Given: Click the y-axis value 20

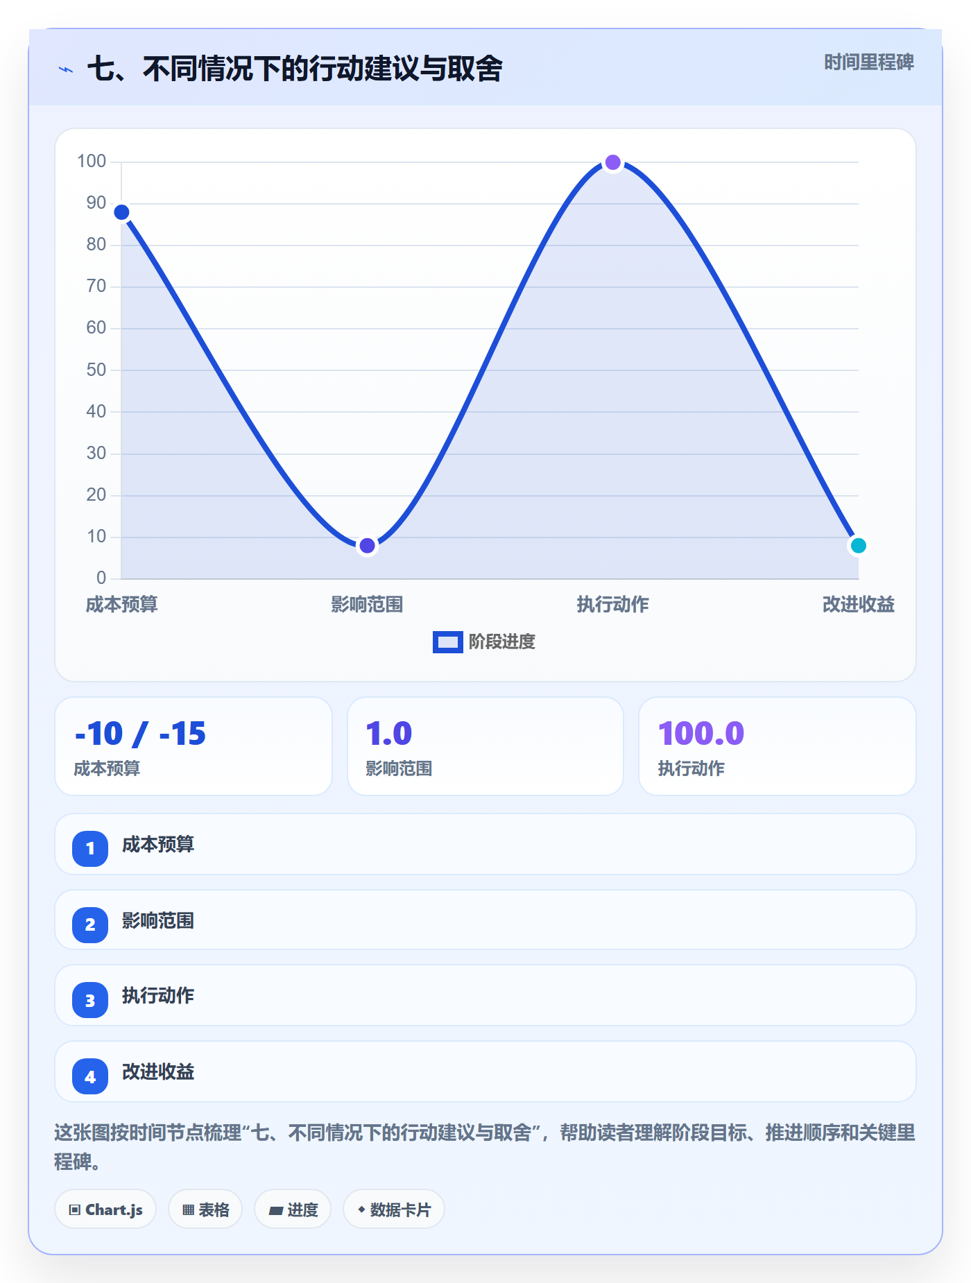Looking at the screenshot, I should point(96,494).
